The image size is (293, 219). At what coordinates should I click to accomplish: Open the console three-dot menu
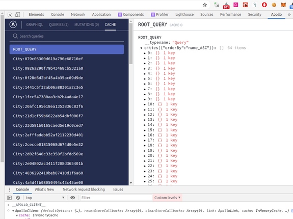10,189
